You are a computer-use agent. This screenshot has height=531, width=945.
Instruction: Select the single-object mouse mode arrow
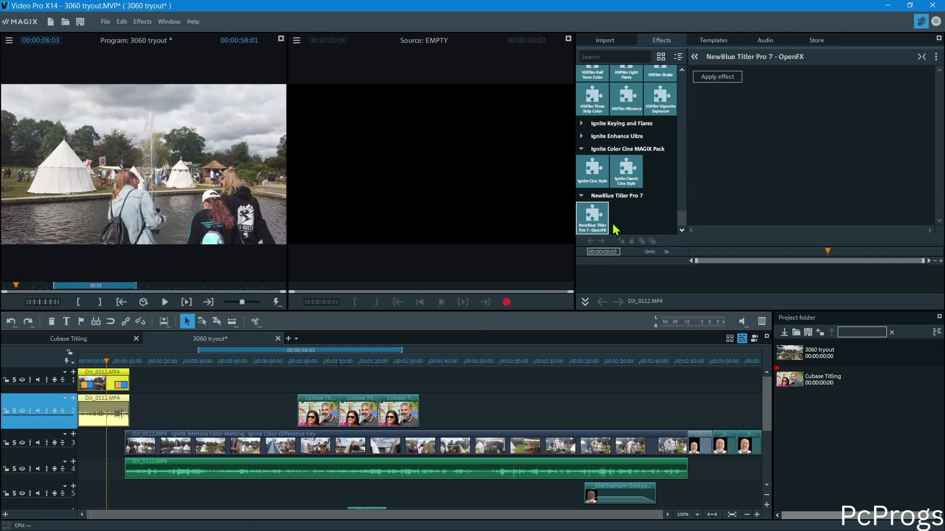(x=187, y=322)
